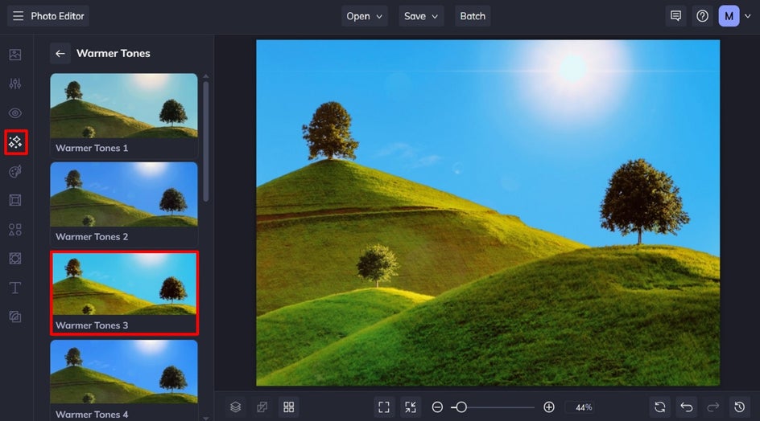Image resolution: width=760 pixels, height=421 pixels.
Task: Toggle the Layers panel icon
Action: click(236, 407)
